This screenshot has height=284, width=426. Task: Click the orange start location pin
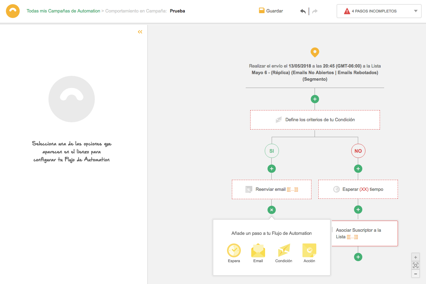(x=315, y=52)
